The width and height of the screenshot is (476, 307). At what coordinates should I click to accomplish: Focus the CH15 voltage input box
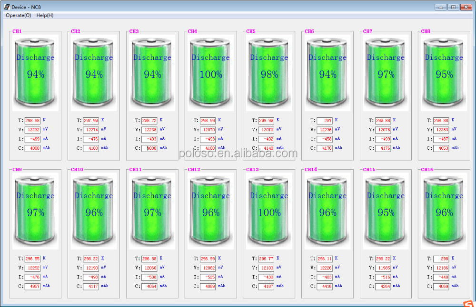coord(383,268)
